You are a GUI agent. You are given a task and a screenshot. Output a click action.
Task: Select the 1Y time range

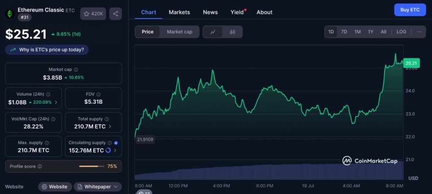tap(370, 32)
